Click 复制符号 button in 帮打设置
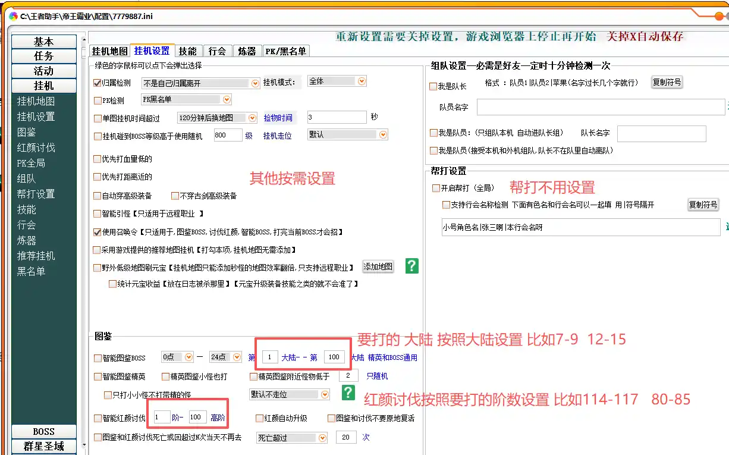729x455 pixels. (x=703, y=205)
